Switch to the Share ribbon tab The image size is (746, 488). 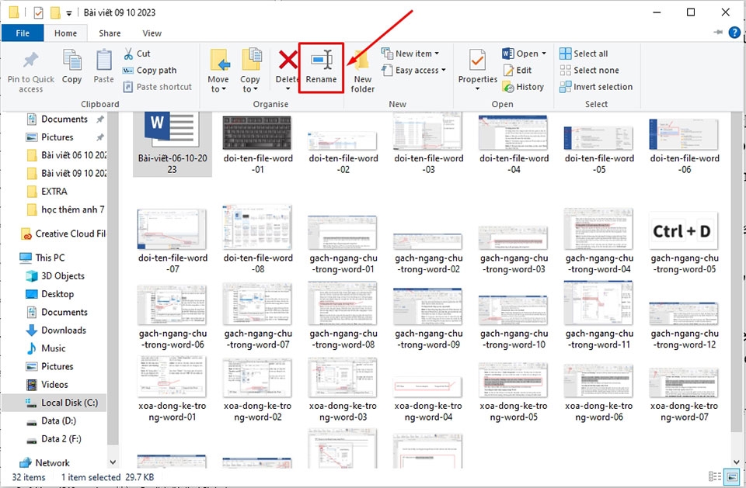110,33
